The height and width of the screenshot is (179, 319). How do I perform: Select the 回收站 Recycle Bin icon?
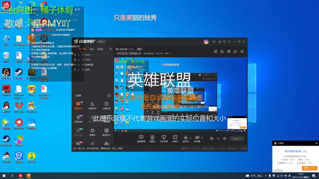pyautogui.click(x=6, y=57)
